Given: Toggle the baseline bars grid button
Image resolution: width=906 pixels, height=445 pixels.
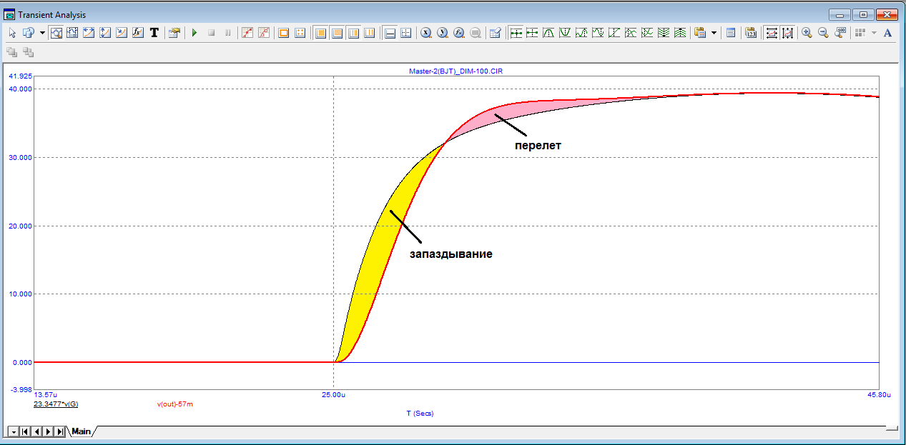Looking at the screenshot, I should [x=370, y=33].
